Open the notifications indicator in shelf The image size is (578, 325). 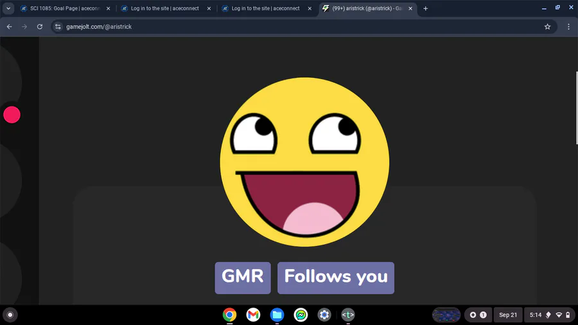click(478, 315)
